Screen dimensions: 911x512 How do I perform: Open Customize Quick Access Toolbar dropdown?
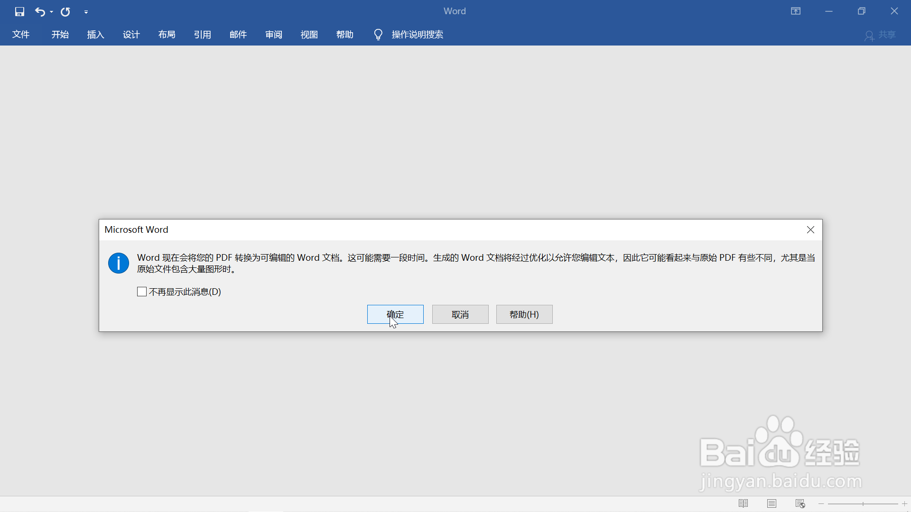pyautogui.click(x=86, y=12)
